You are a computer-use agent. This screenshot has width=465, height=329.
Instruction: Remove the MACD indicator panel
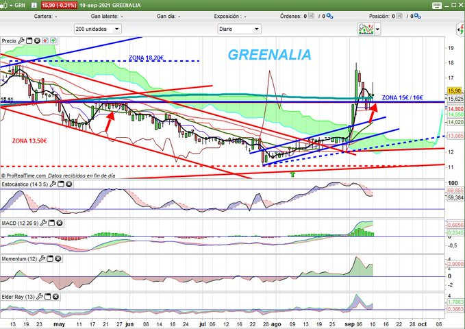[60, 223]
